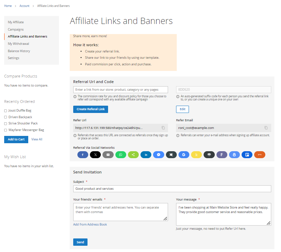Share referral on LinkedIn
281x252 pixels.
point(146,155)
